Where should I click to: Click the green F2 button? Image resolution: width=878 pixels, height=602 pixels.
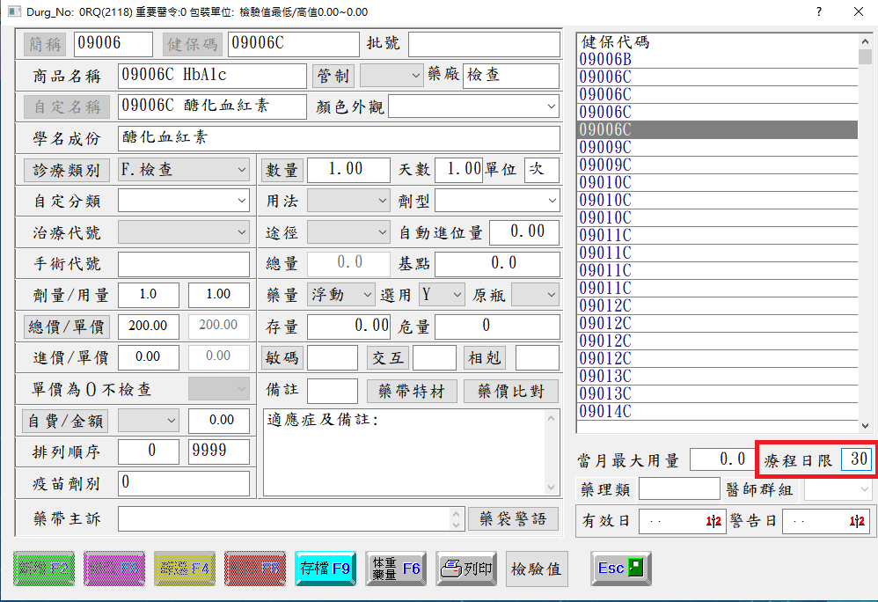point(45,569)
